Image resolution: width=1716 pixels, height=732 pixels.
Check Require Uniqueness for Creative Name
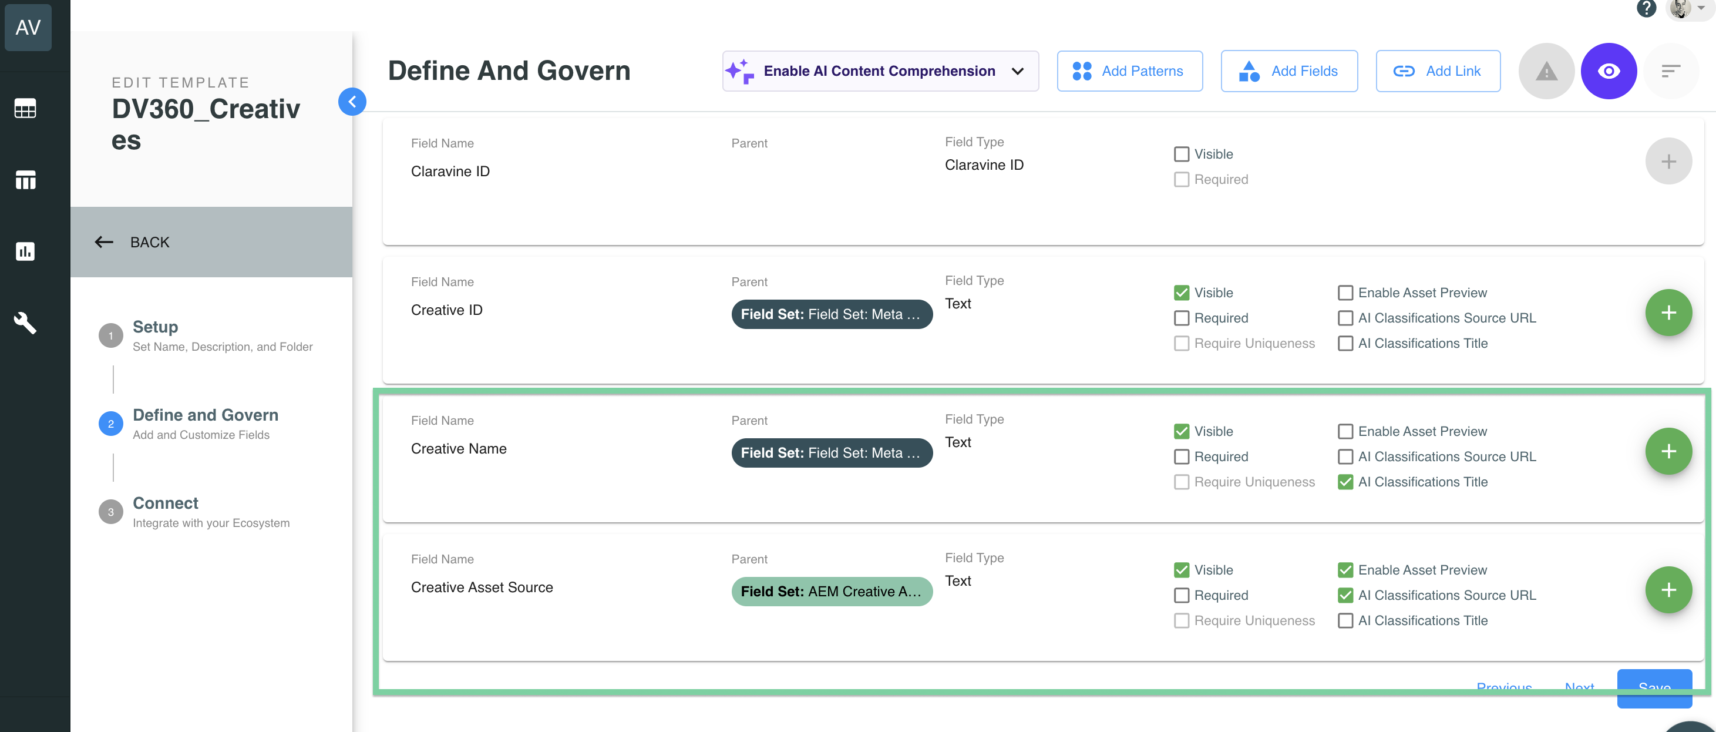point(1181,482)
